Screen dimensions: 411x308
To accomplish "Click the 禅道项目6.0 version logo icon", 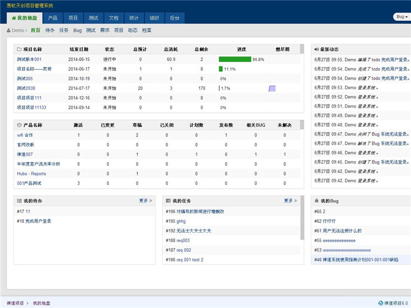I will coord(381,303).
